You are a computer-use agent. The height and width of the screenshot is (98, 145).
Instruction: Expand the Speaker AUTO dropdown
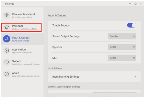(122, 47)
